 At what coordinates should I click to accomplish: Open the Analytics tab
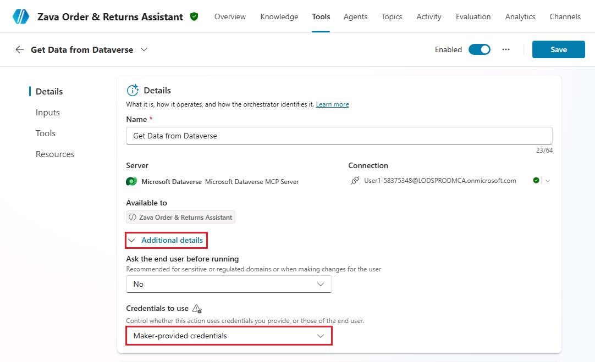coord(520,16)
